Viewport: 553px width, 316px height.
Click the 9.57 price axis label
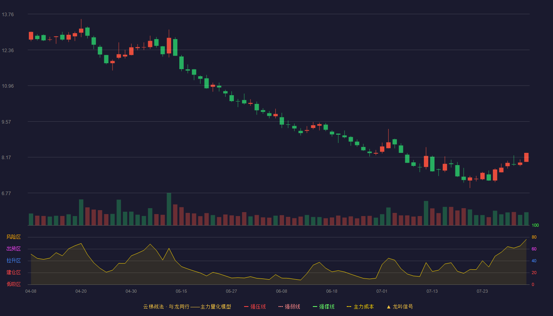[6, 122]
